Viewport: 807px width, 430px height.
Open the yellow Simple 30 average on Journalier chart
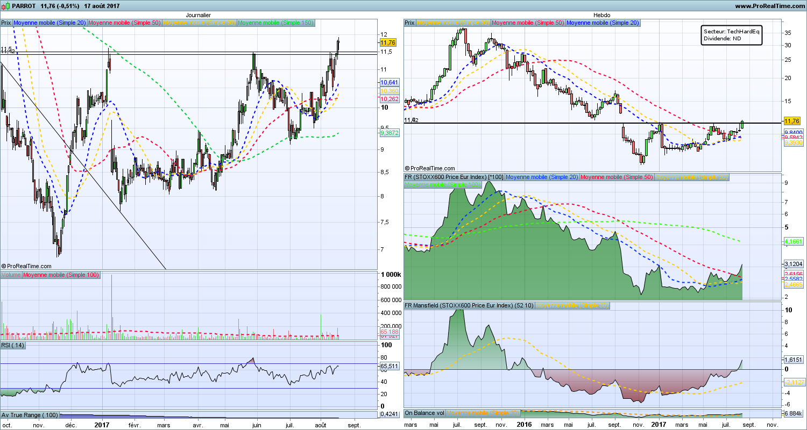[x=199, y=23]
